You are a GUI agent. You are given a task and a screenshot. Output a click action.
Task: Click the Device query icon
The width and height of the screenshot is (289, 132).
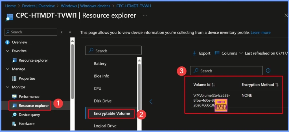pyautogui.click(x=14, y=115)
